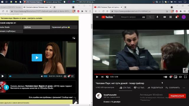Enter fullscreen in HDrezka player

[x=72, y=76]
